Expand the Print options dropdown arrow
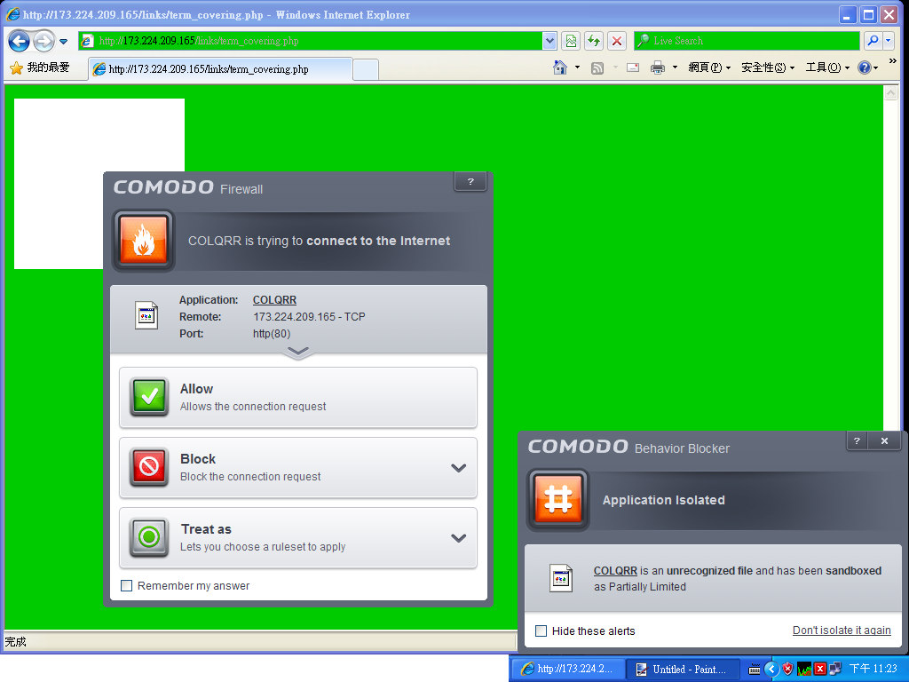The image size is (909, 682). coord(675,67)
